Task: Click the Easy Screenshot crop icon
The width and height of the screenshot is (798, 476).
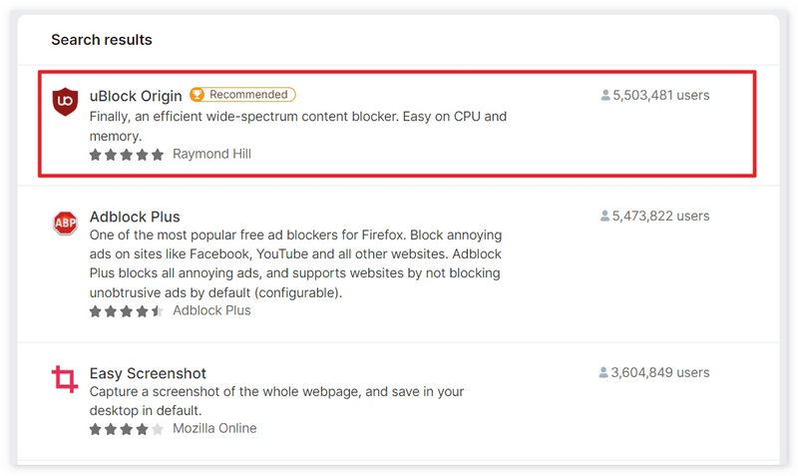Action: coord(65,379)
